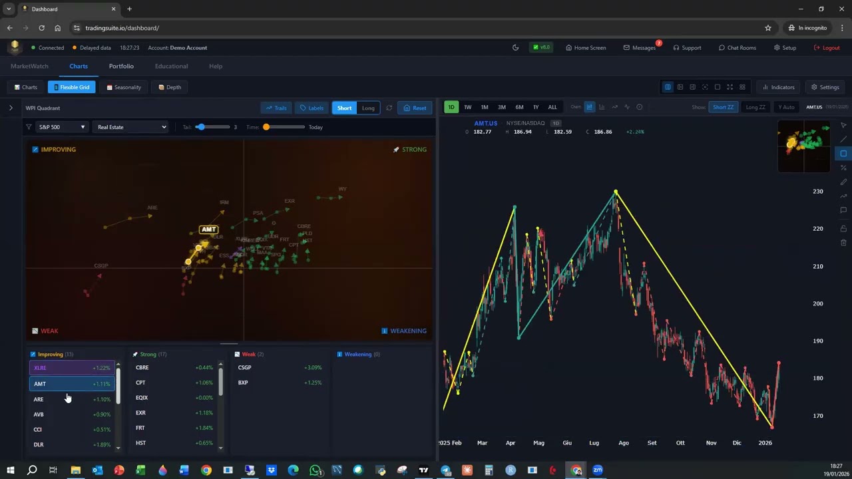Select ARE in the Improving list
Image resolution: width=852 pixels, height=479 pixels.
pyautogui.click(x=72, y=399)
